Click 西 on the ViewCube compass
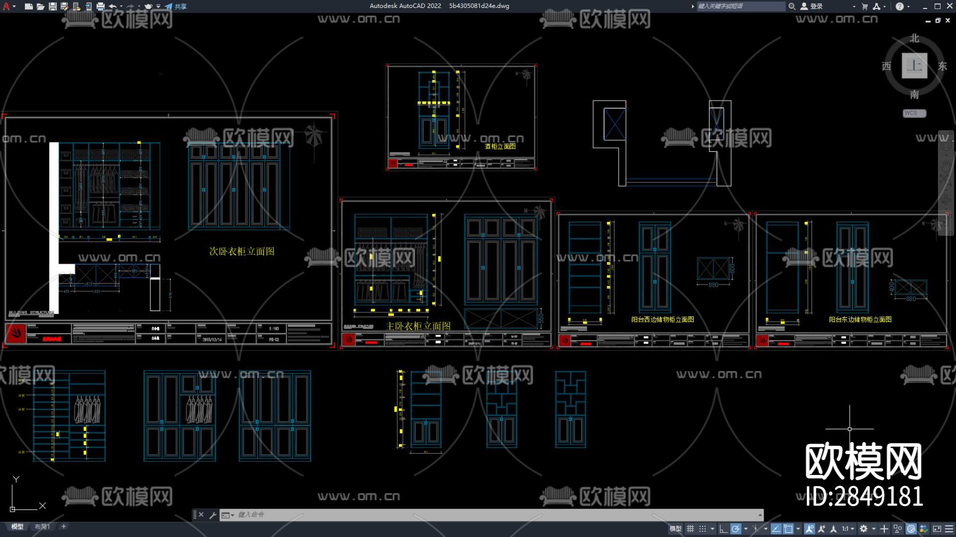Image resolution: width=956 pixels, height=537 pixels. [x=886, y=66]
